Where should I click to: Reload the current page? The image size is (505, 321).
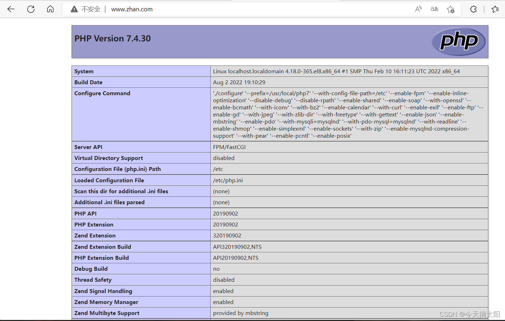31,9
